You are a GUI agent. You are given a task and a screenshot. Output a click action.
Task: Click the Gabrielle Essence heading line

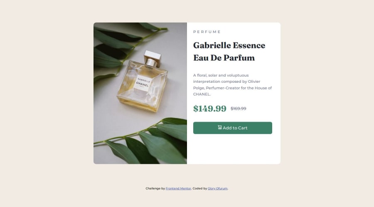tap(229, 45)
